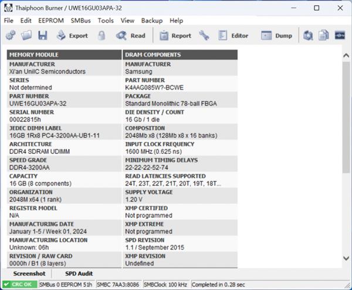This screenshot has height=290, width=352.
Task: Click the DRAM part number 'K4AAG085W?-BCWE'
Action: [x=154, y=87]
